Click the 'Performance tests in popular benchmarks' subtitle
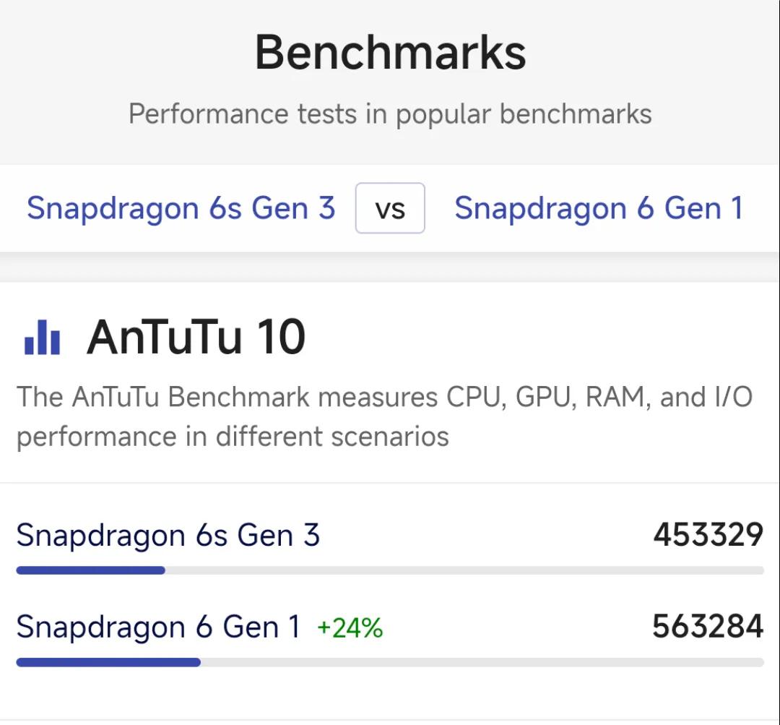Image resolution: width=780 pixels, height=725 pixels. pyautogui.click(x=390, y=114)
